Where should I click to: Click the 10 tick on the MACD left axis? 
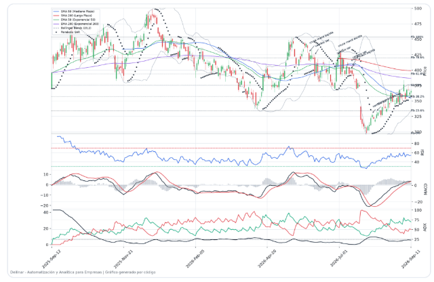(46, 175)
